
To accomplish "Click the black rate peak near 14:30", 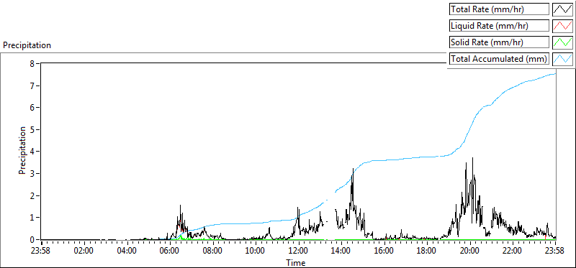I will (353, 170).
